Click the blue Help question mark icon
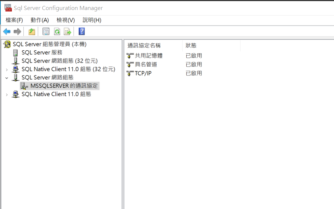The image size is (334, 209). pos(82,31)
